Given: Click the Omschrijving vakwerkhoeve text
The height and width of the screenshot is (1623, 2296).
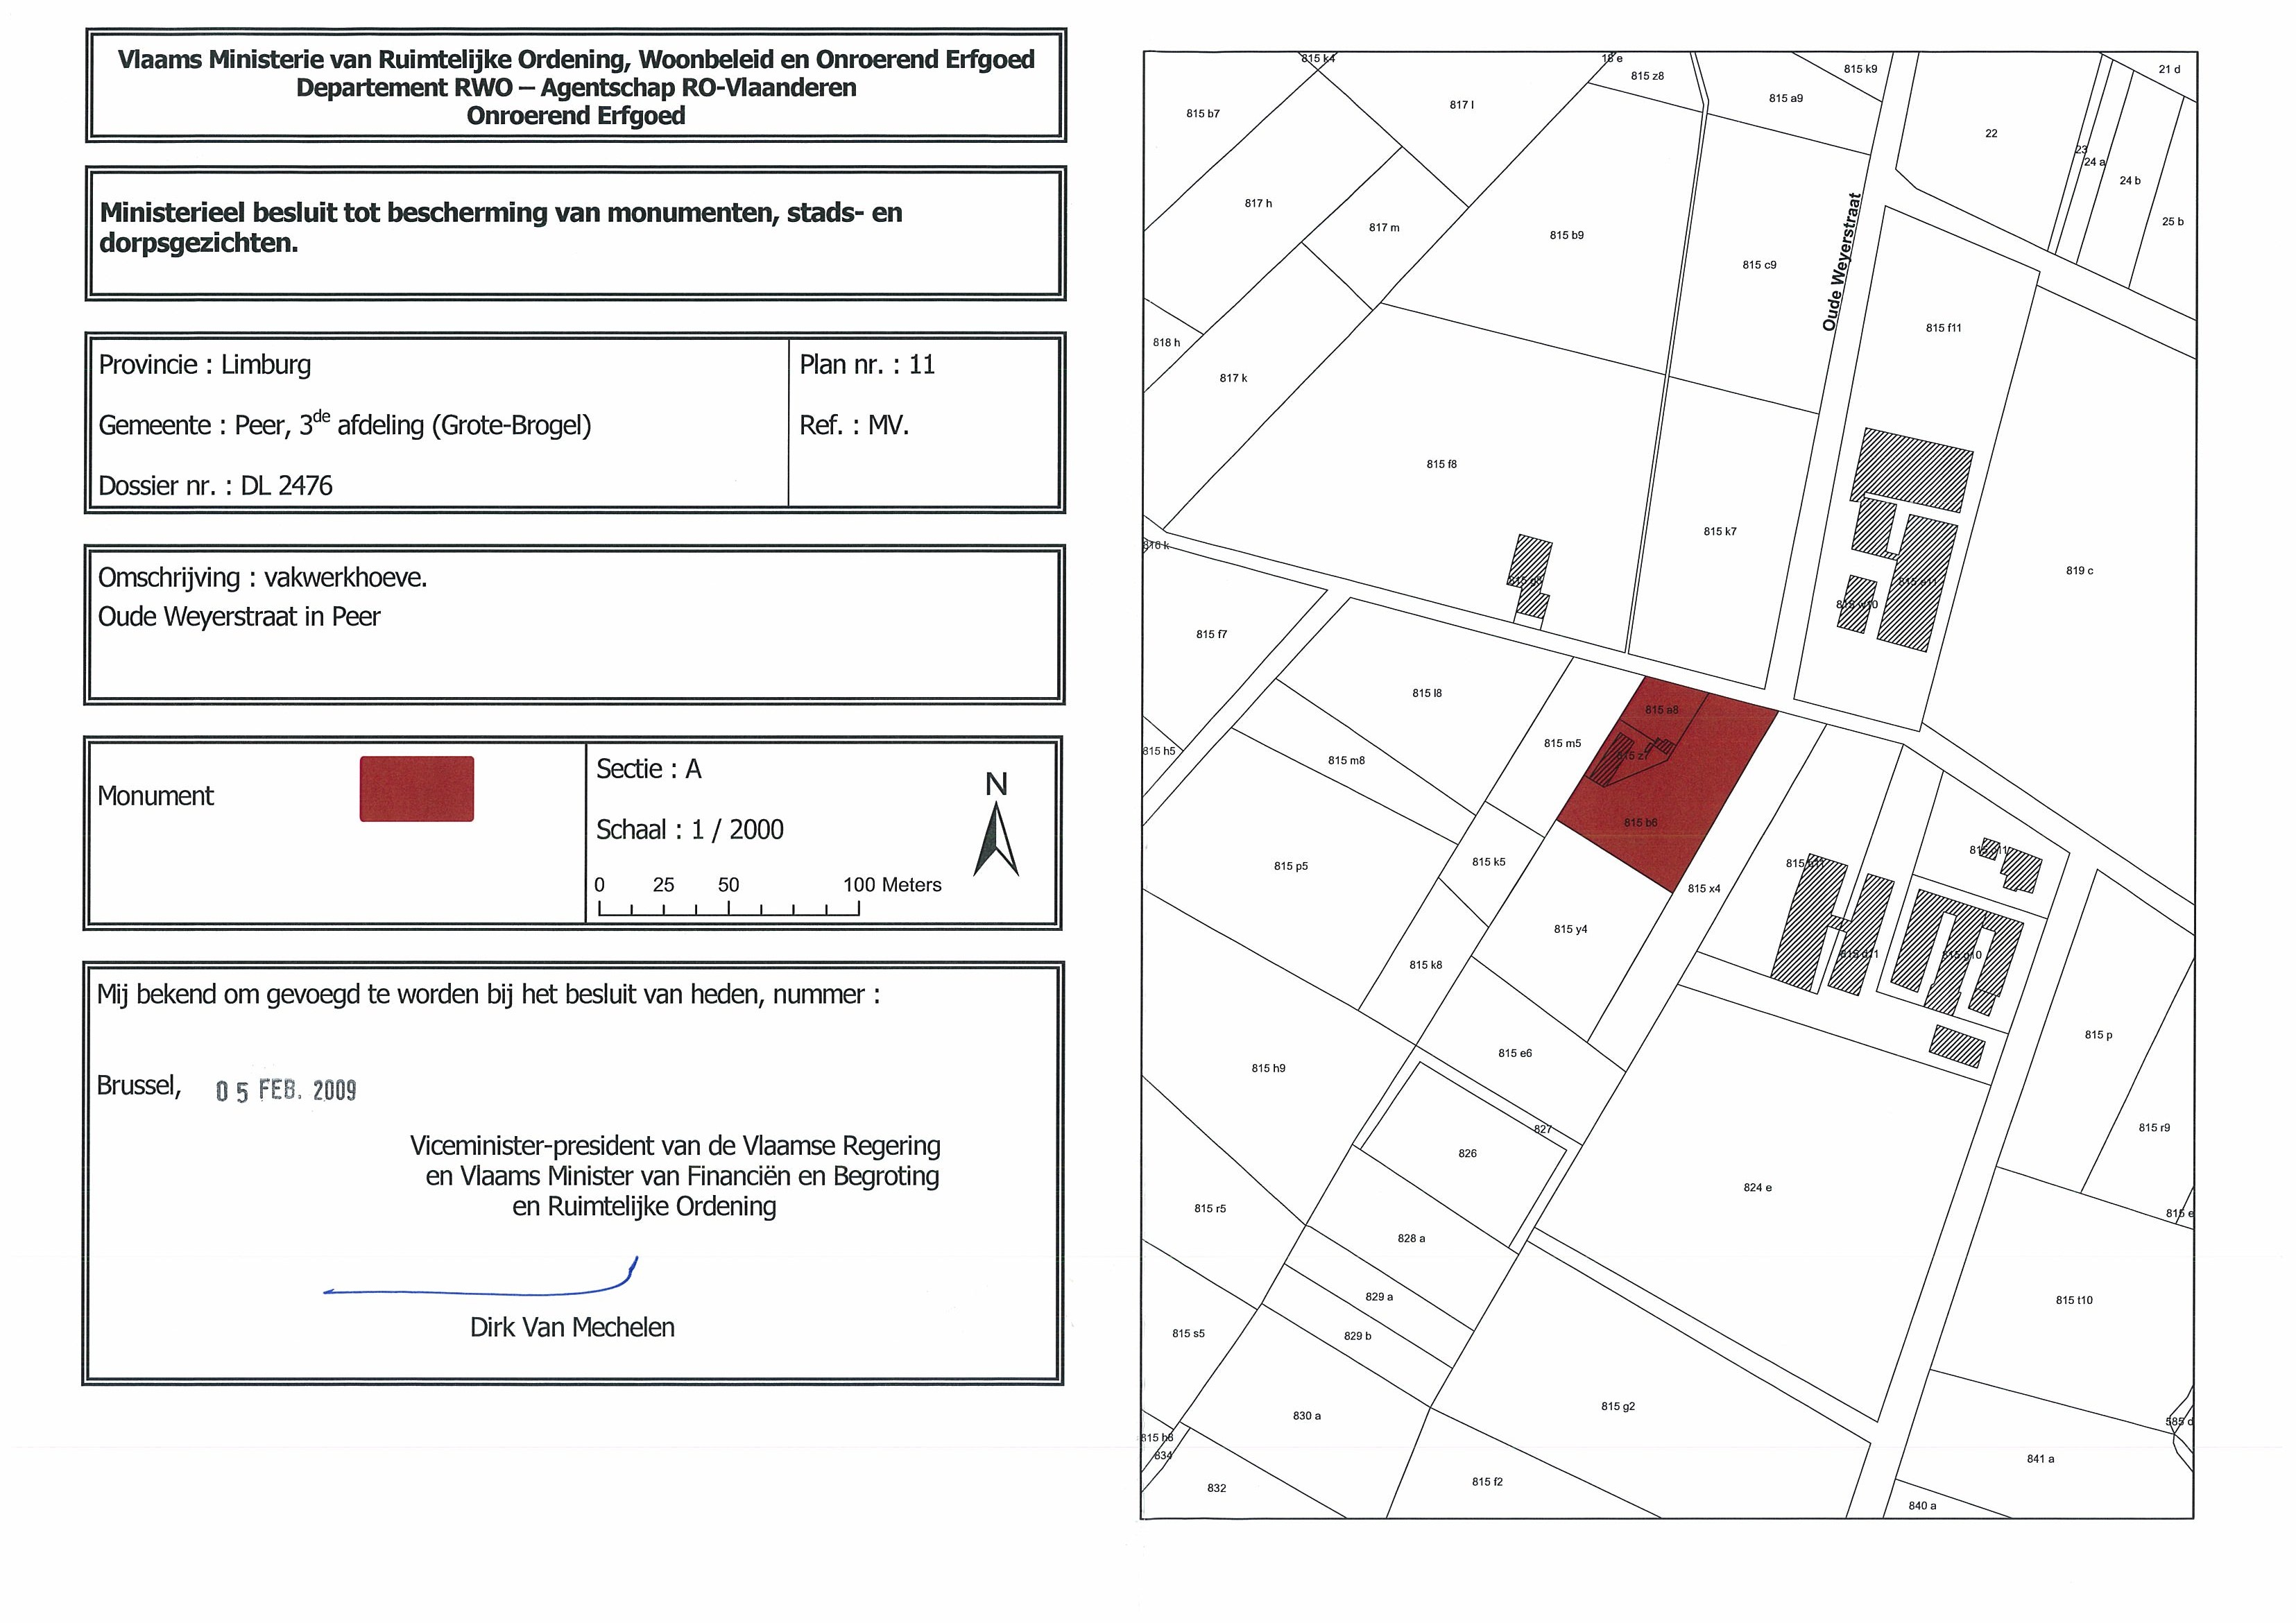Looking at the screenshot, I should click(262, 578).
